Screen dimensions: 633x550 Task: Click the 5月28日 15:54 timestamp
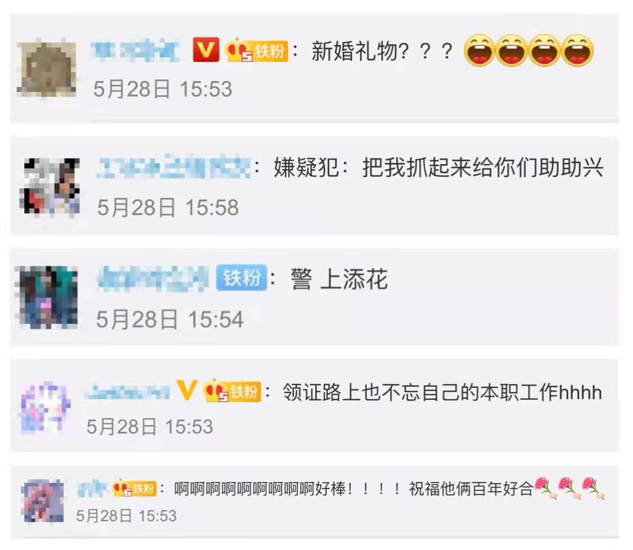coord(170,319)
